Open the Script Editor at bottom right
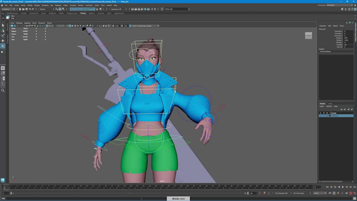 [x=354, y=199]
